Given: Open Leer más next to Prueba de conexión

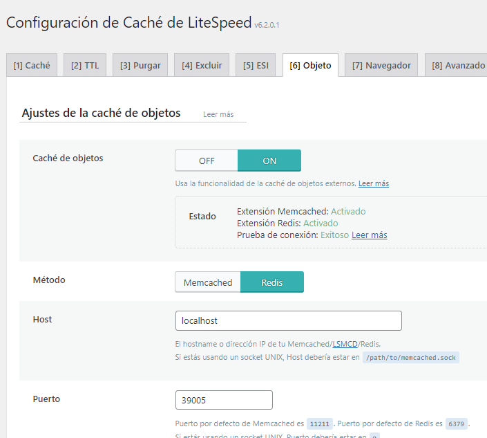Looking at the screenshot, I should coord(369,235).
